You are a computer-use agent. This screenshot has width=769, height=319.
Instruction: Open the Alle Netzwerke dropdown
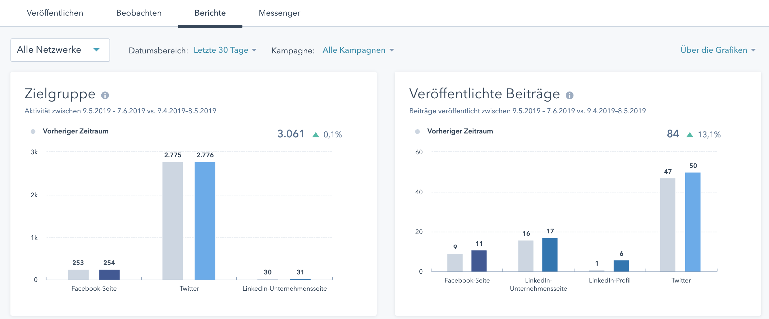(60, 50)
